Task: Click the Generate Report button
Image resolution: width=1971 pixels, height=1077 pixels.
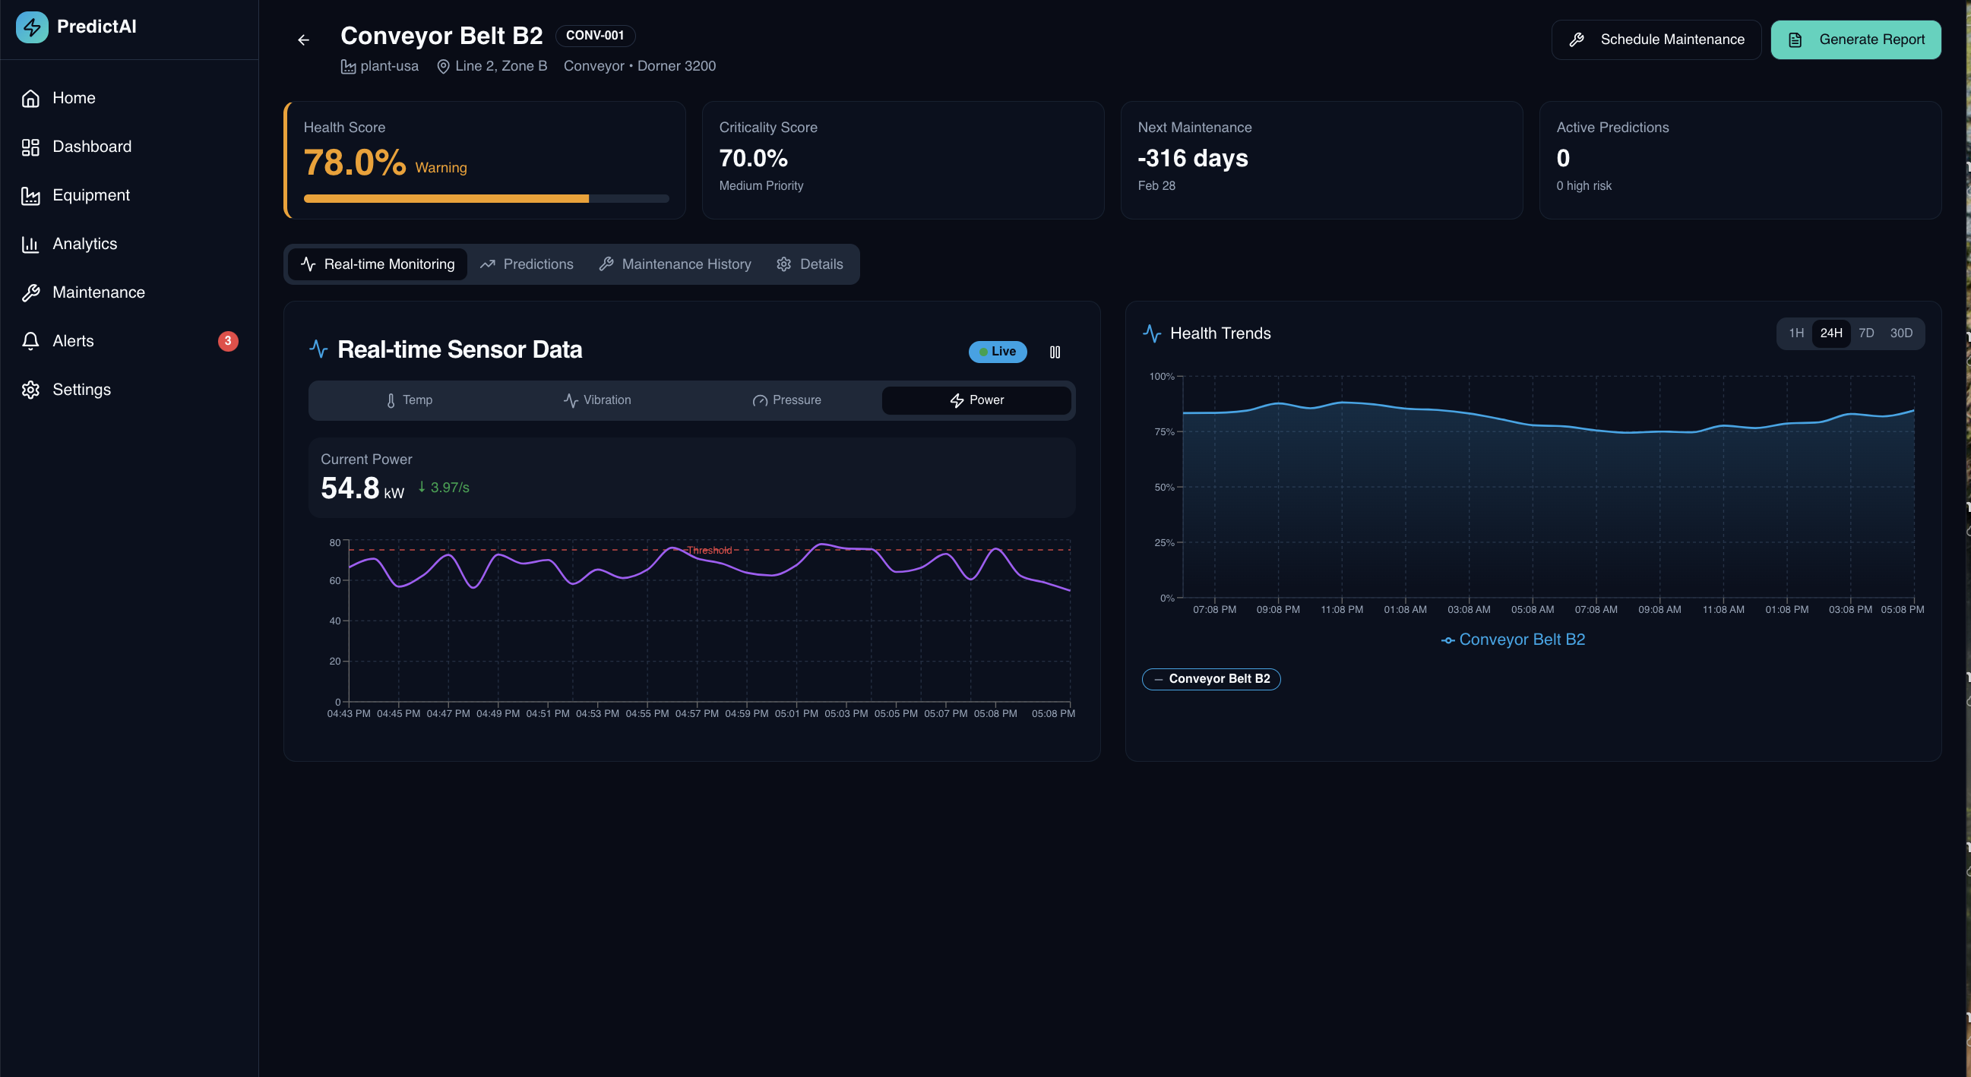Action: [1856, 39]
